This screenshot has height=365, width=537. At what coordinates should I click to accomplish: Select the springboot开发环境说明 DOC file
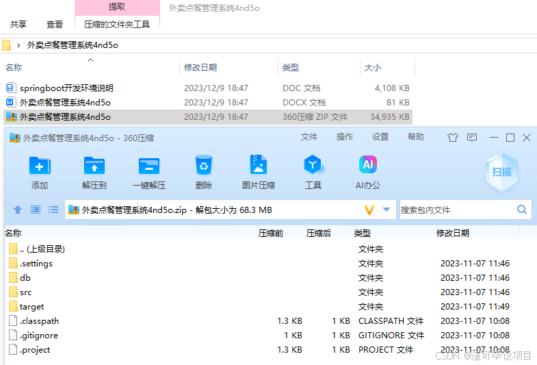pos(208,88)
